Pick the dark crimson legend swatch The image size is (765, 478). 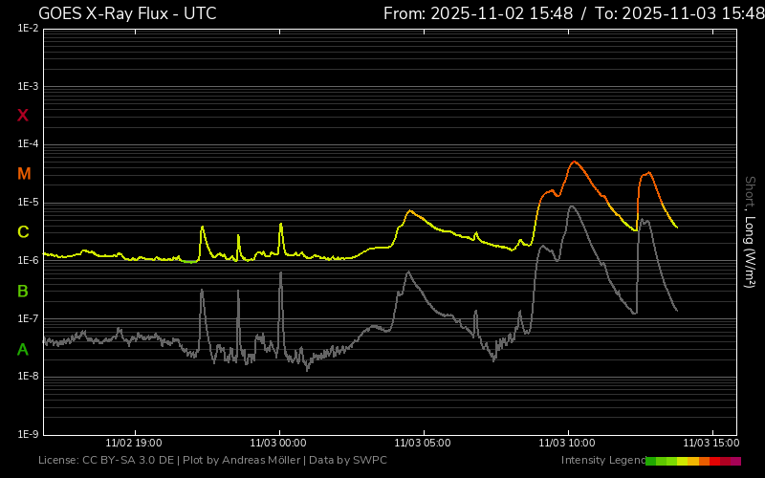pos(725,461)
